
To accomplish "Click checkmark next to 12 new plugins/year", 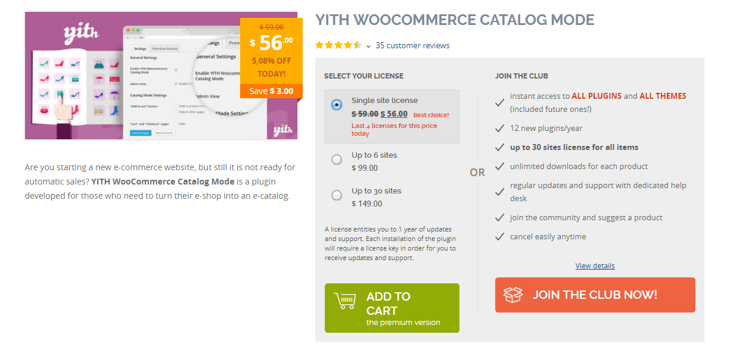I will (x=500, y=129).
